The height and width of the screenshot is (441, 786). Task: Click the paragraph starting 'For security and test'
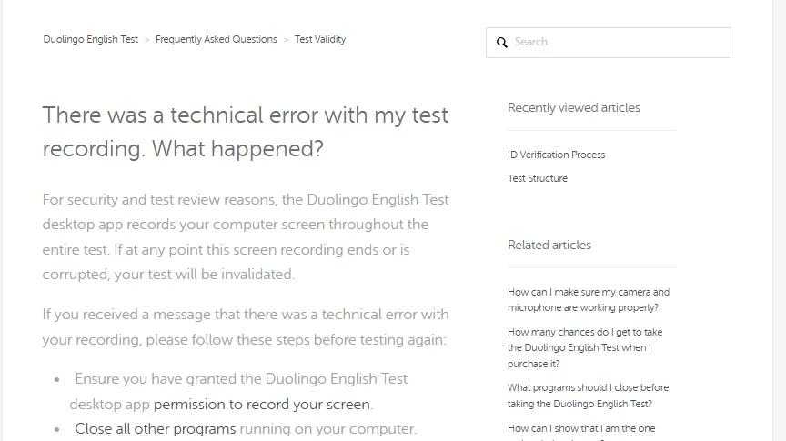(246, 236)
